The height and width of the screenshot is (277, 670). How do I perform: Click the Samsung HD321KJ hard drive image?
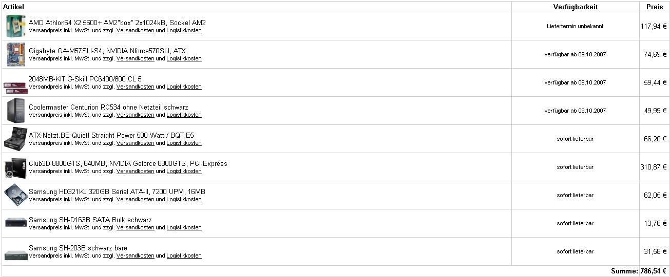click(15, 195)
